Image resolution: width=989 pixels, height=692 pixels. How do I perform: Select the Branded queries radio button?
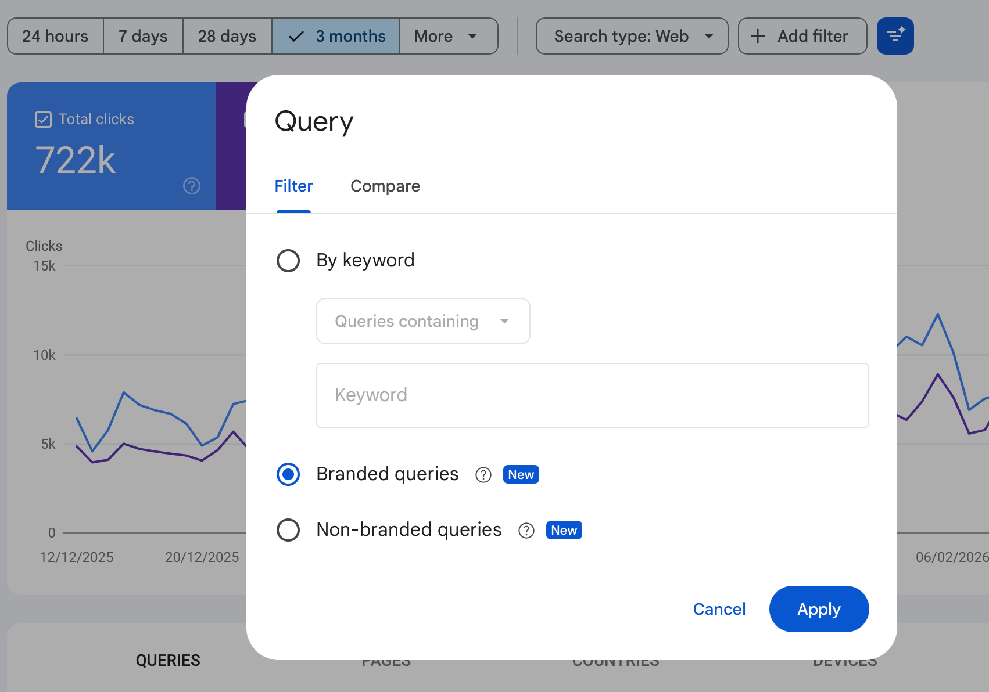(288, 474)
